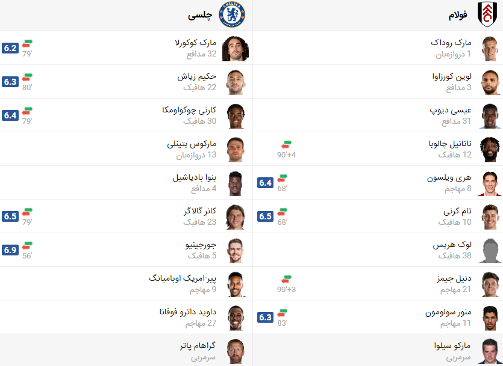Click the Fulham club crest icon
The width and height of the screenshot is (503, 366).
(x=487, y=15)
